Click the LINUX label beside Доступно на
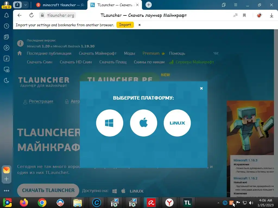The image size is (278, 208). [137, 191]
